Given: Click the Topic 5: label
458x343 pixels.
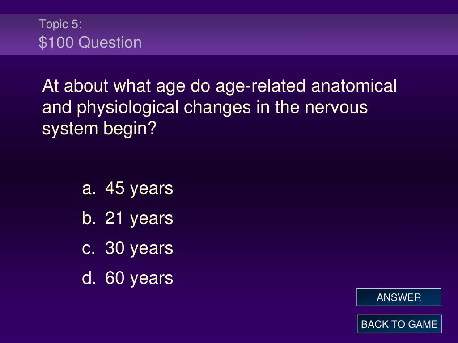Looking at the screenshot, I should point(60,24).
